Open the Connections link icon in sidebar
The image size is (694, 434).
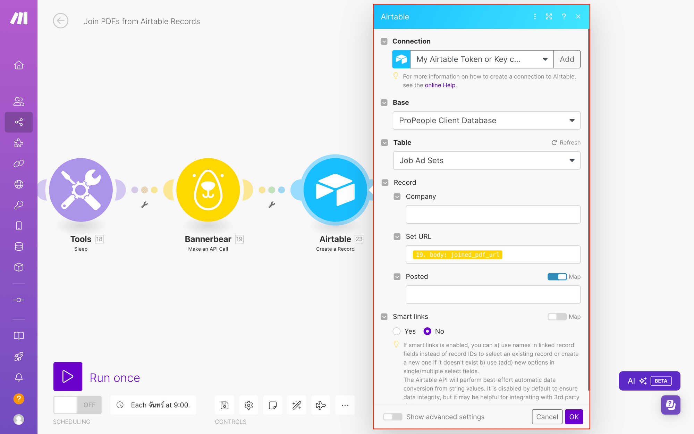(19, 164)
